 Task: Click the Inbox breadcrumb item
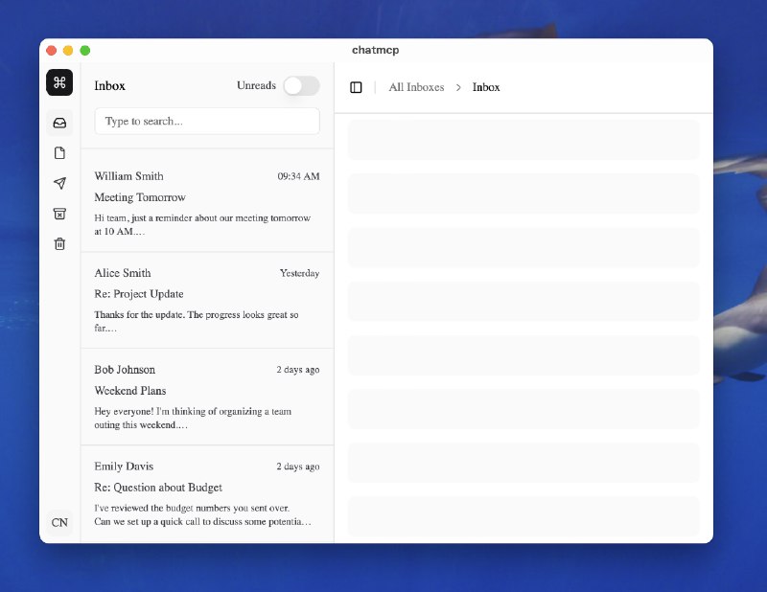coord(486,87)
